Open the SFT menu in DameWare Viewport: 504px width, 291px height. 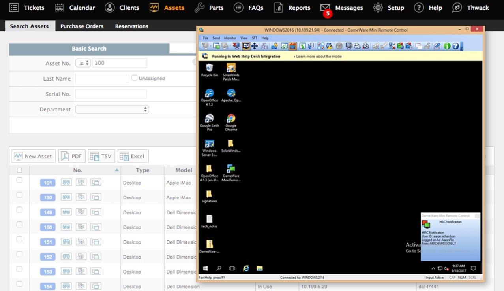[x=255, y=38]
